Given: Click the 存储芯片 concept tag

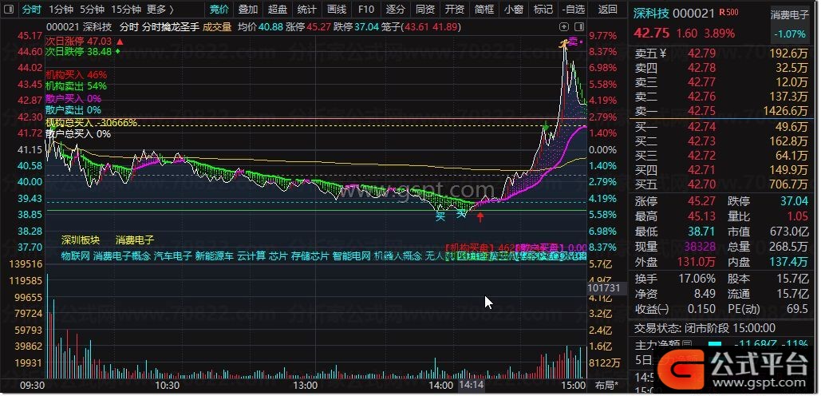Looking at the screenshot, I should click(310, 256).
